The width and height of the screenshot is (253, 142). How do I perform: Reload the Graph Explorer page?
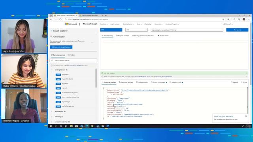pos(60,19)
